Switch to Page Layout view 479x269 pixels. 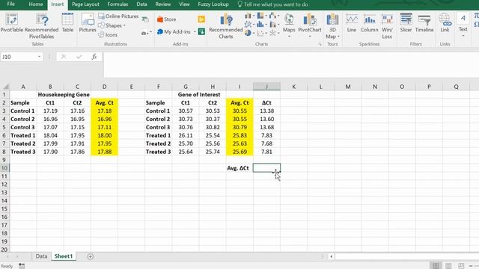[x=448, y=266]
